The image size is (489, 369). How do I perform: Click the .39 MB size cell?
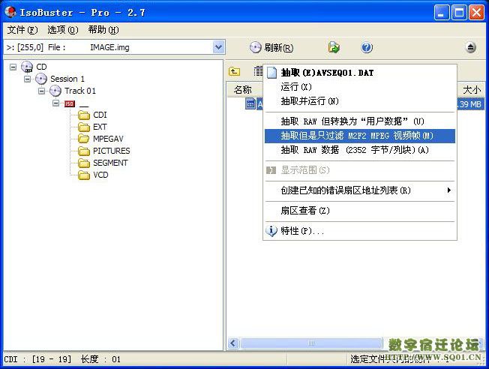coord(470,104)
